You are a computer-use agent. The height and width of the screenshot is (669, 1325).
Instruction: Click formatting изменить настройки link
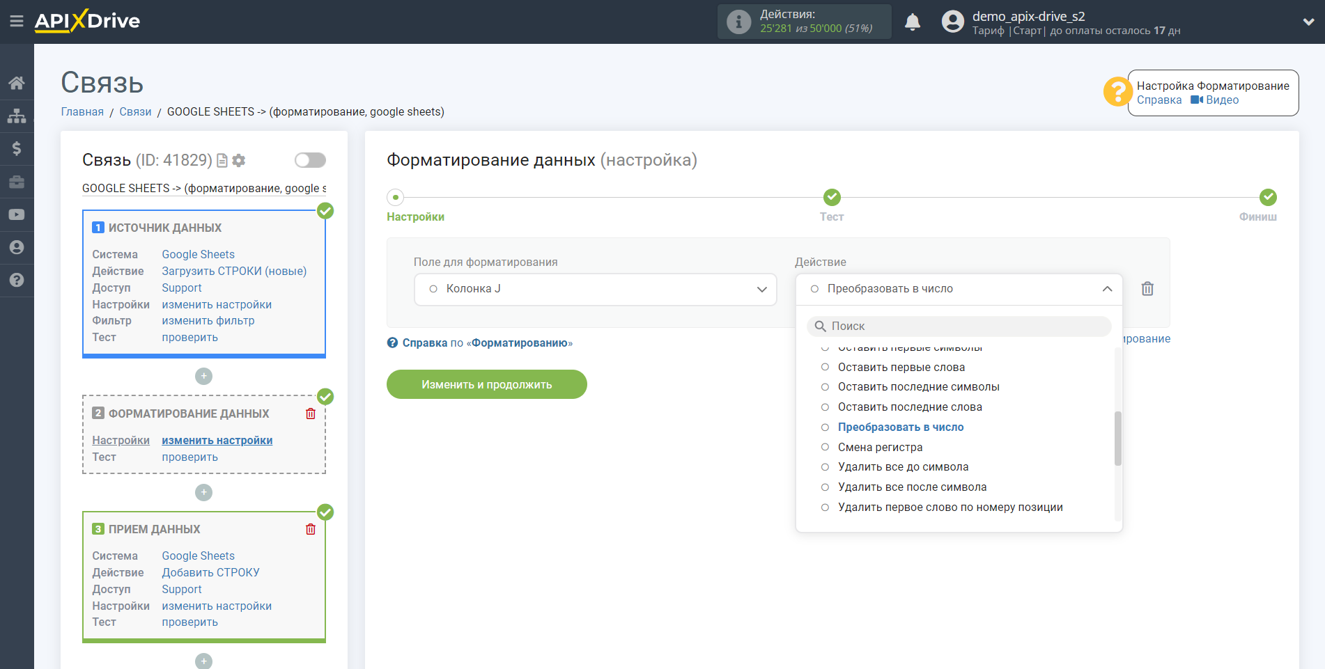tap(217, 441)
